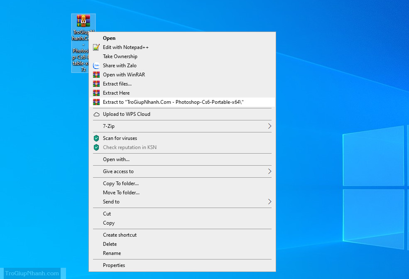Click WinRAR icon beside Extract Here

[x=96, y=93]
